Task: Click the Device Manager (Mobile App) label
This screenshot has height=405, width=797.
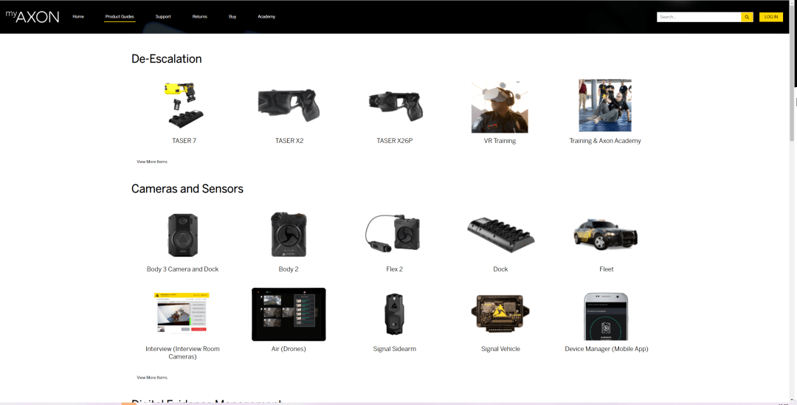Action: click(x=607, y=349)
